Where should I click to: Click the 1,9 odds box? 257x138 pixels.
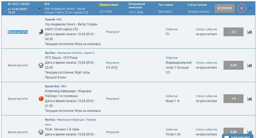(233, 99)
